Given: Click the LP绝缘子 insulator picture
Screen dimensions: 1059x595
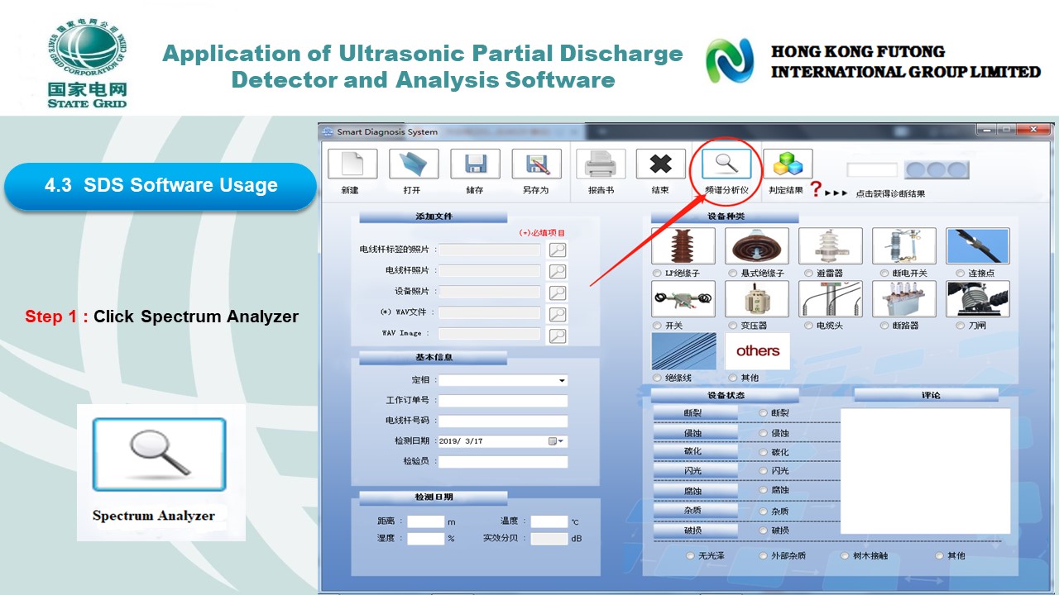Looking at the screenshot, I should point(683,246).
